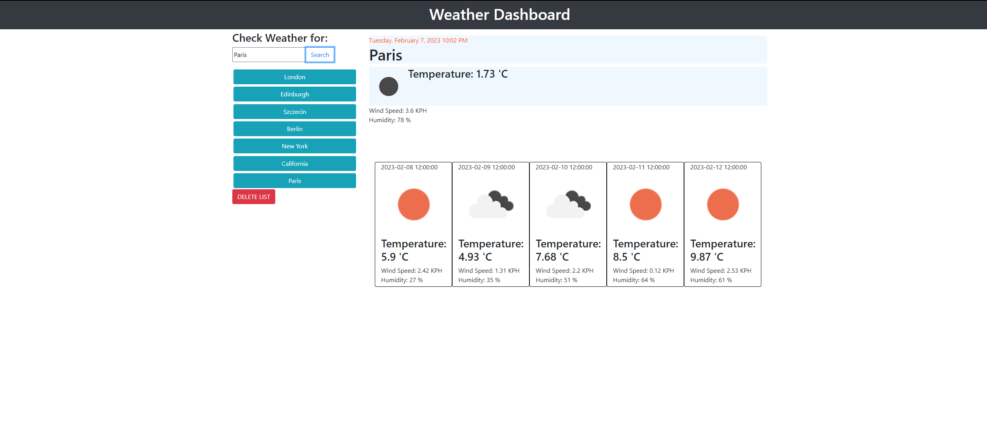987x423 pixels.
Task: Click inside the city search input field
Action: click(x=268, y=55)
